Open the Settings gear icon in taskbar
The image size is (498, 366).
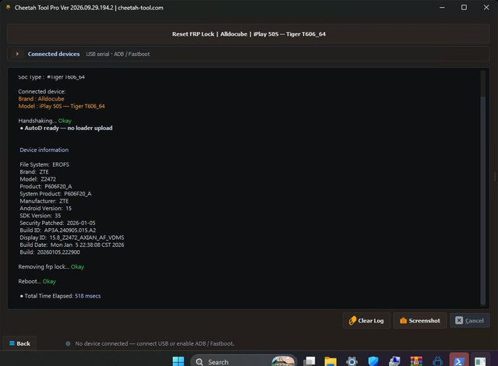[x=351, y=361]
